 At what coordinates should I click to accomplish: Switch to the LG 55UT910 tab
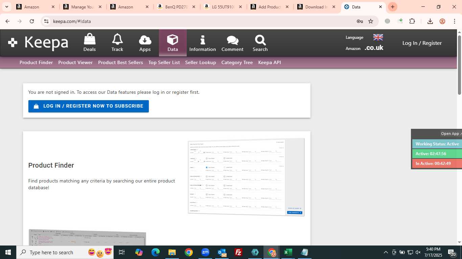(x=223, y=7)
